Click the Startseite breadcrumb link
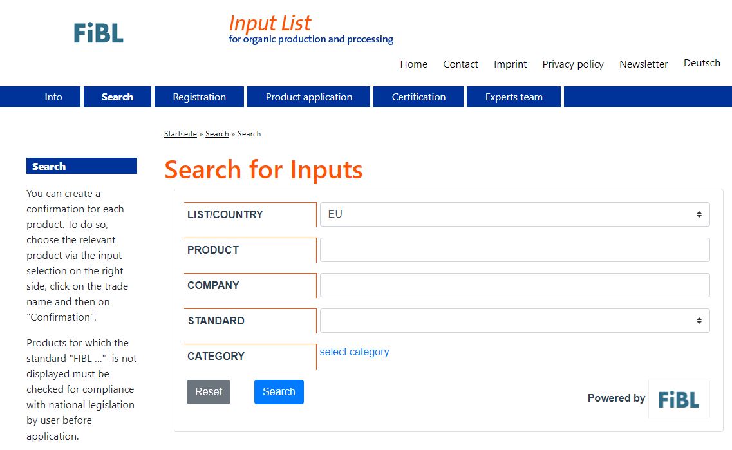 (x=180, y=134)
